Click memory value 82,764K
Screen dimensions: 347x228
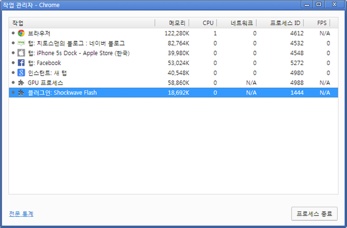tap(179, 43)
